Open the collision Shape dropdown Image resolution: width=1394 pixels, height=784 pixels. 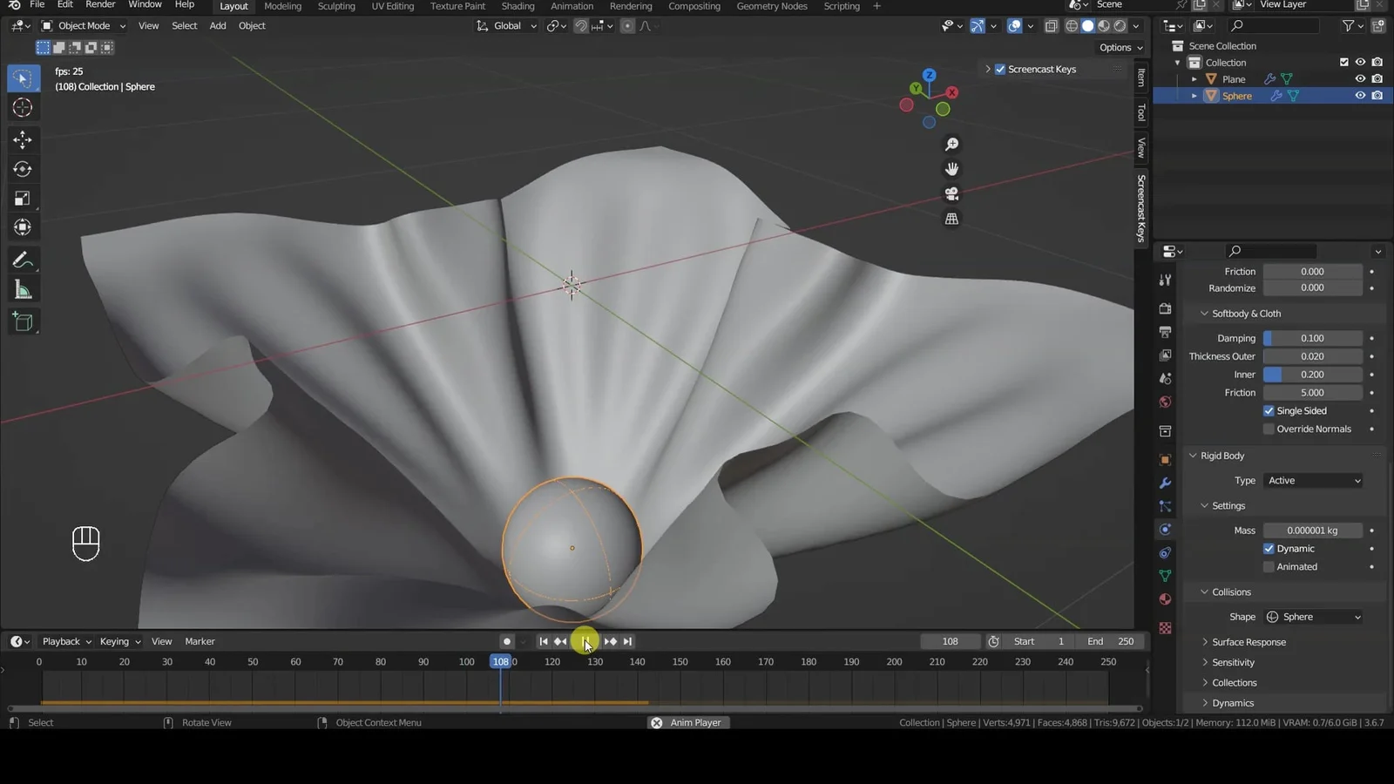1313,617
